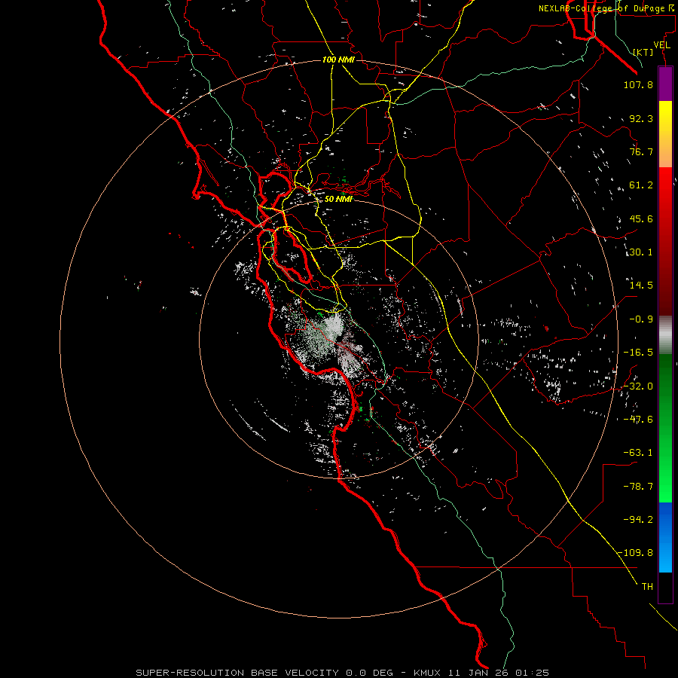Viewport: 678px width, 678px height.
Task: Click the 50 NMI range ring label
Action: click(338, 199)
